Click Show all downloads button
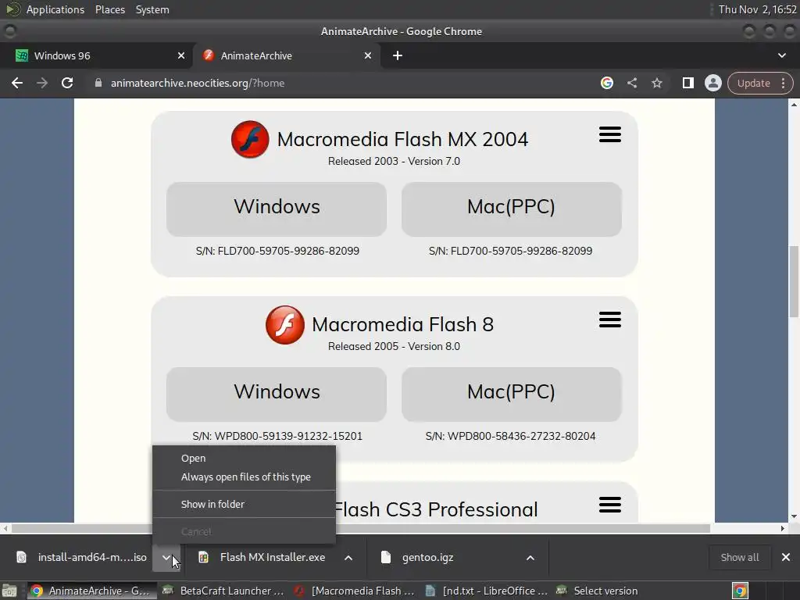The width and height of the screenshot is (800, 600). 739,557
